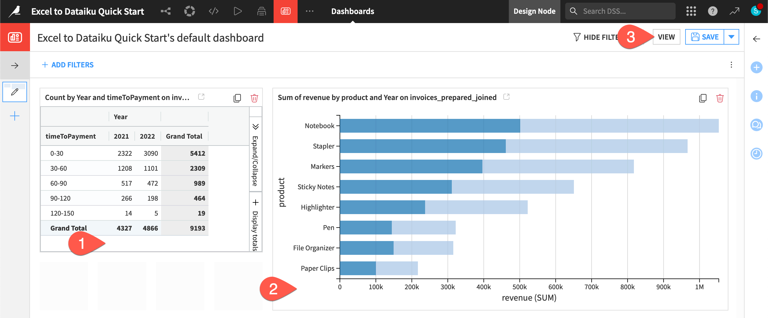
Task: Click the revenue (SUM) axis title
Action: [x=529, y=298]
